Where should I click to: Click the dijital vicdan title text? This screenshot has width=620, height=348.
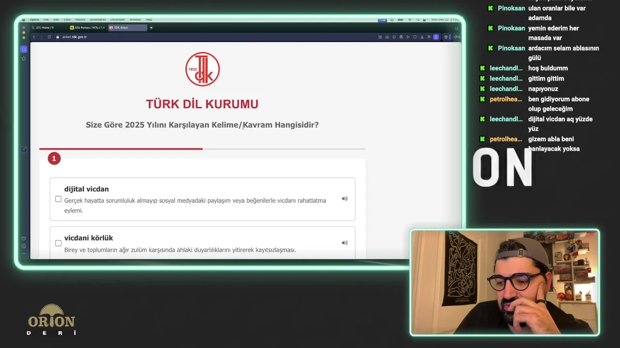pyautogui.click(x=87, y=189)
